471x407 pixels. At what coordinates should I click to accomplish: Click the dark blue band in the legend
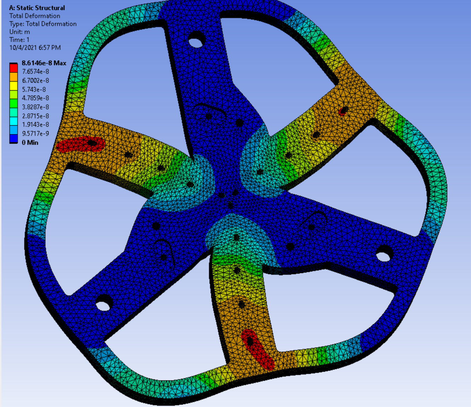(13, 139)
